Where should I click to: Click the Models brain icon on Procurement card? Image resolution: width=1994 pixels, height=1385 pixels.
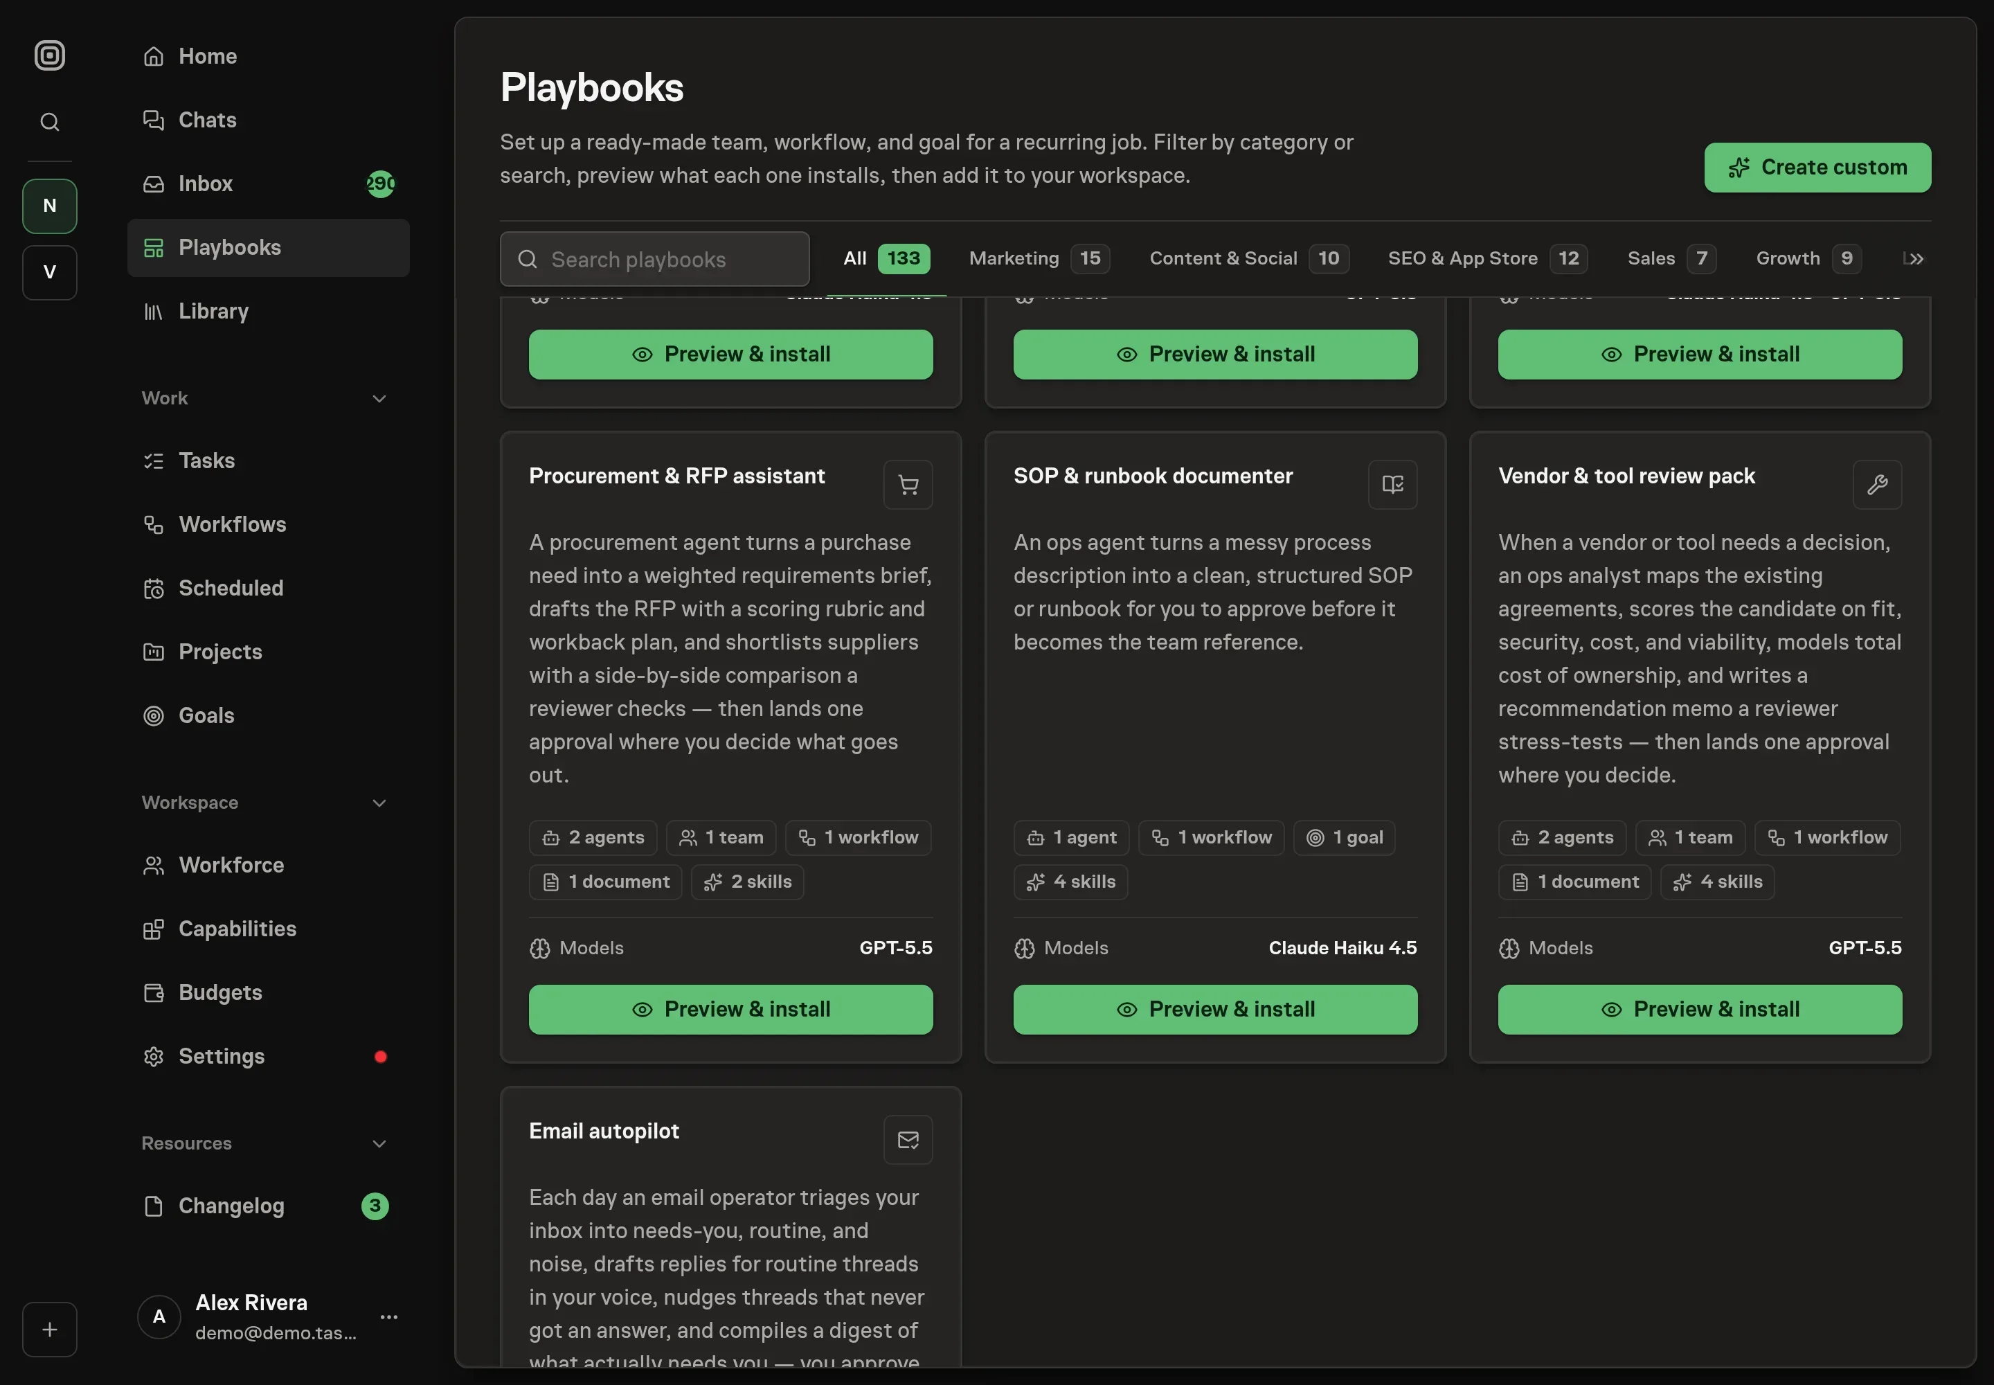pyautogui.click(x=540, y=949)
